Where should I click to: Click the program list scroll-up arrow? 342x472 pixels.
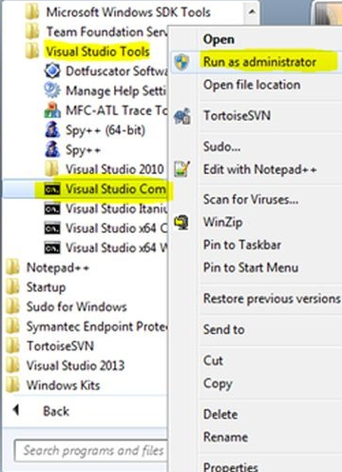click(252, 12)
